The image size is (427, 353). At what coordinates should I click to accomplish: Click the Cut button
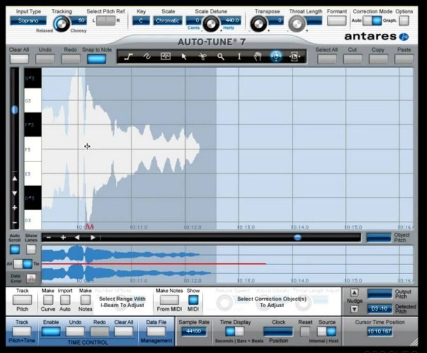(x=352, y=59)
